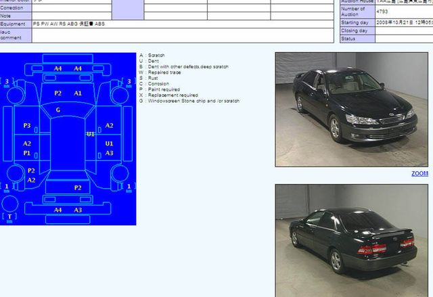Click the blue vehicle damage diagram
Image resolution: width=433 pixels, height=297 pixels.
pos(68,139)
